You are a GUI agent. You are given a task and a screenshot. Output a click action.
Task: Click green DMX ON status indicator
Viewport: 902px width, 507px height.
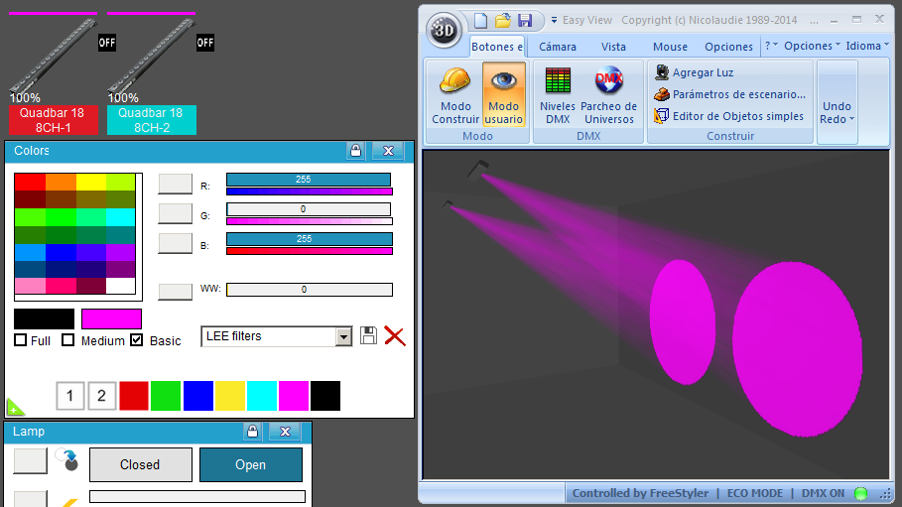[x=860, y=493]
